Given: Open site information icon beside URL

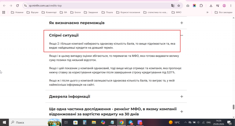Looking at the screenshot, I should coord(25,6).
